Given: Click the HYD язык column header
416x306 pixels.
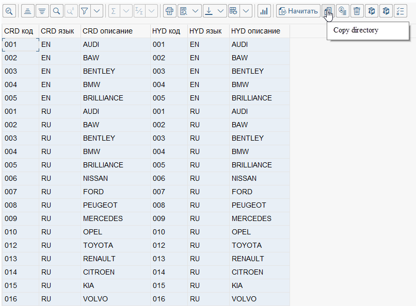Looking at the screenshot, I should click(x=209, y=31).
